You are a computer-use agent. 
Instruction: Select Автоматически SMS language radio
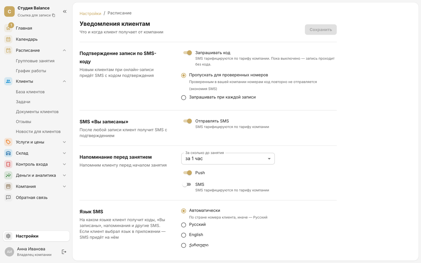184,211
